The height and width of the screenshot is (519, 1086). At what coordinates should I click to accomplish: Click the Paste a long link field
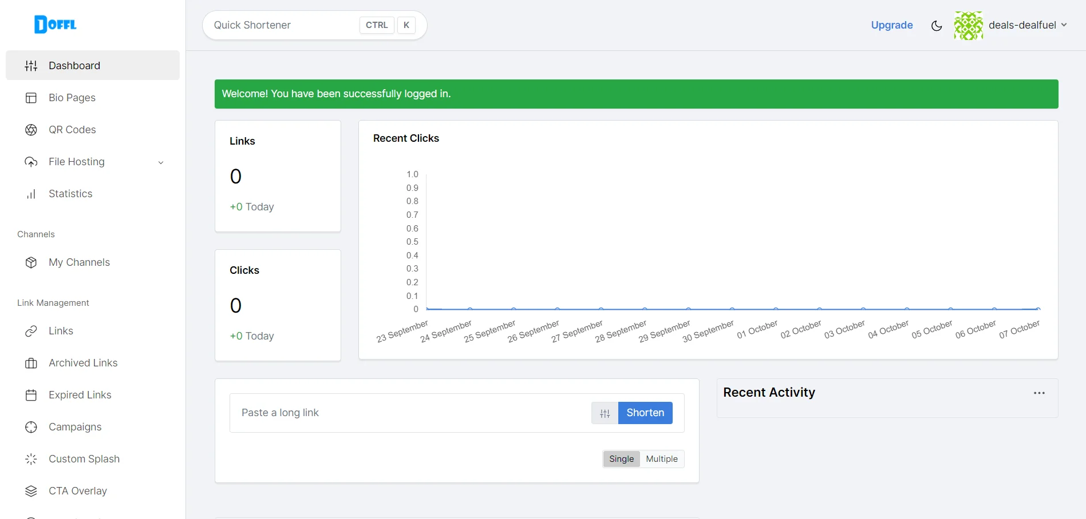[x=410, y=413]
